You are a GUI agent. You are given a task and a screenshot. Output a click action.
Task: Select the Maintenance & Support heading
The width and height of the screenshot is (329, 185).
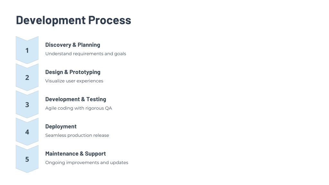[76, 154]
